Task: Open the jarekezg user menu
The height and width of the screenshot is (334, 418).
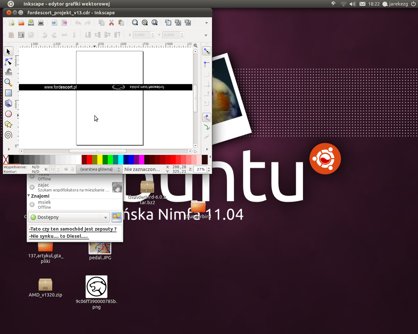Action: point(395,4)
